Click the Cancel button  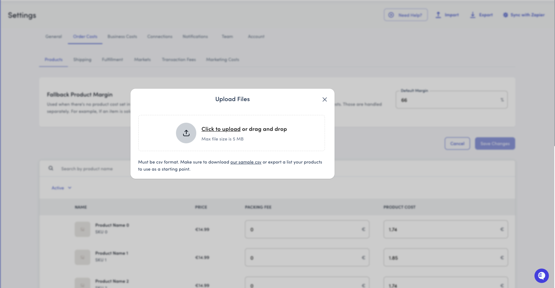tap(457, 144)
